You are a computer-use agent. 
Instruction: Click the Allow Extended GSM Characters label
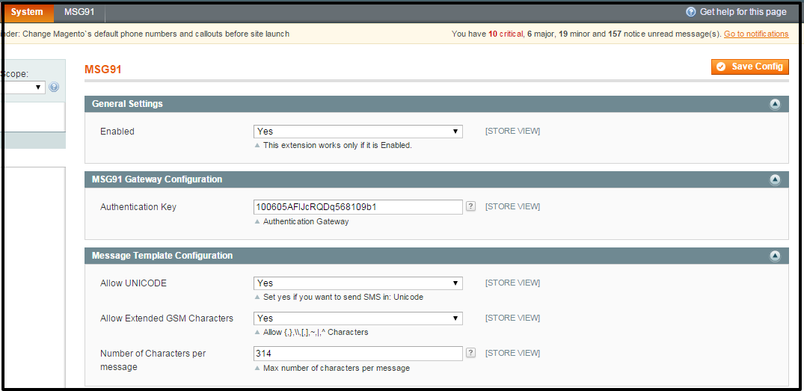[167, 318]
